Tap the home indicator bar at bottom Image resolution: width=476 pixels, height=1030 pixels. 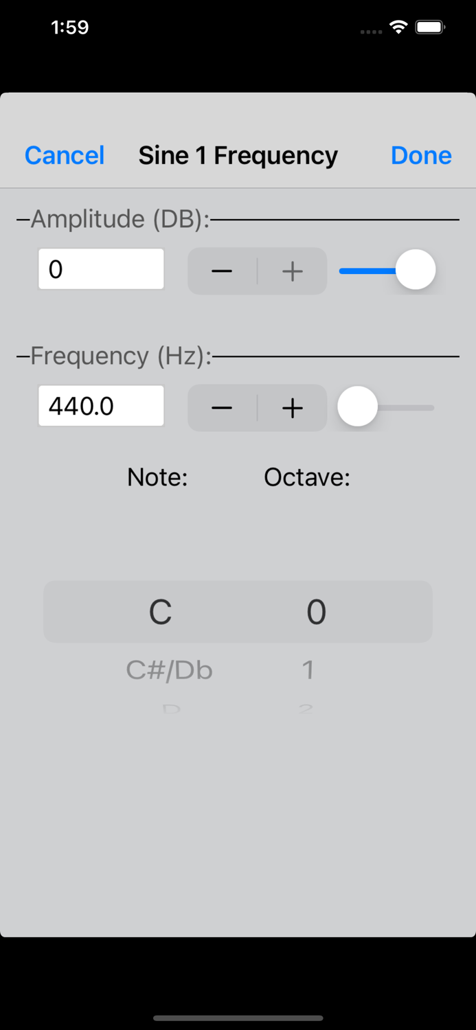click(238, 1018)
